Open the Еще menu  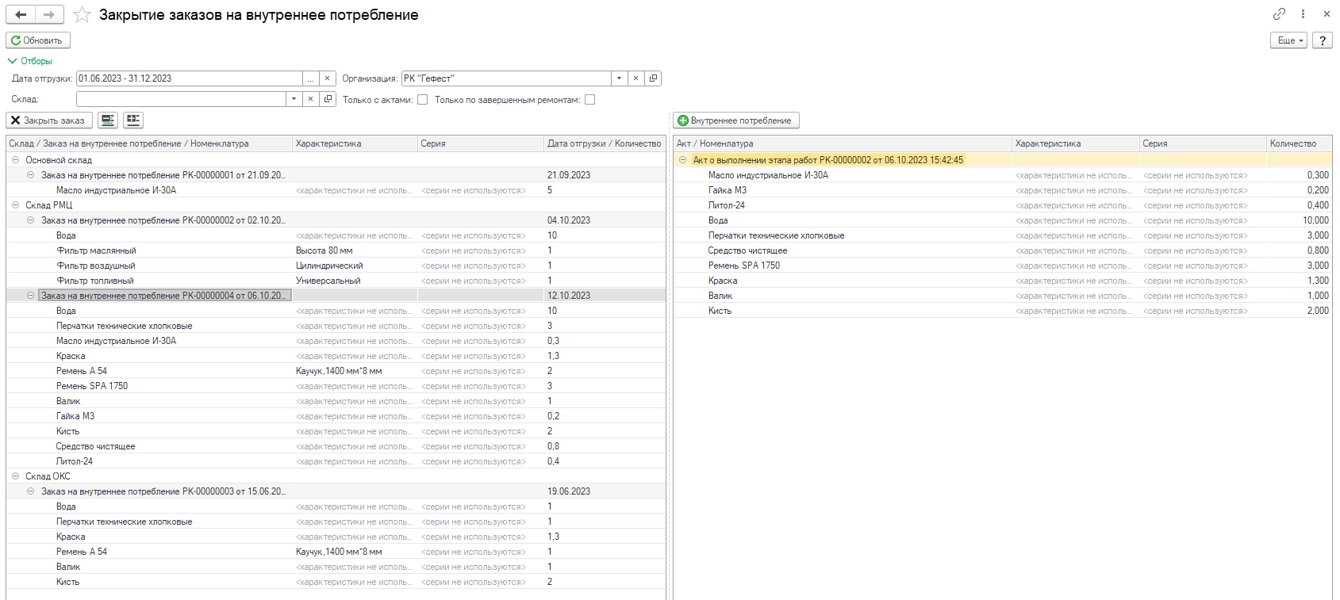pos(1288,40)
